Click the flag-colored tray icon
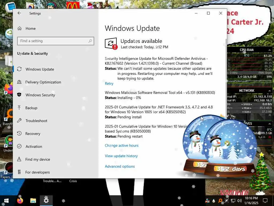274x206 pixels. tap(207, 201)
